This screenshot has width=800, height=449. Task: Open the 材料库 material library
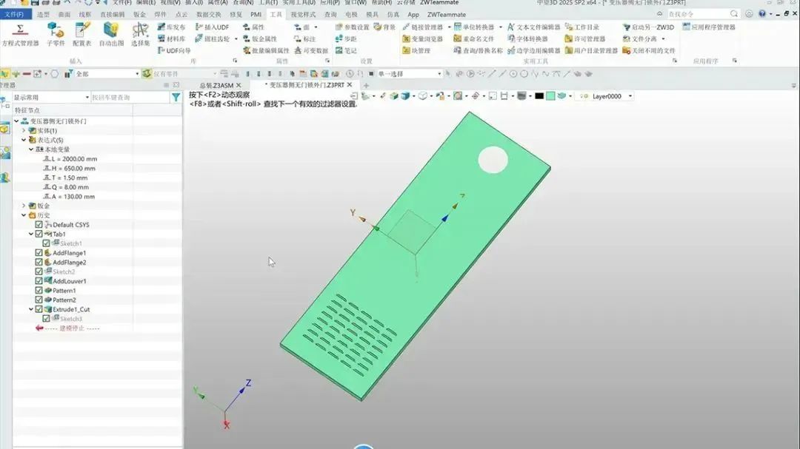click(171, 38)
